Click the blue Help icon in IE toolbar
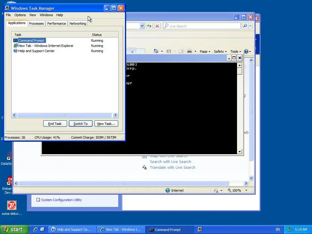 [x=246, y=51]
